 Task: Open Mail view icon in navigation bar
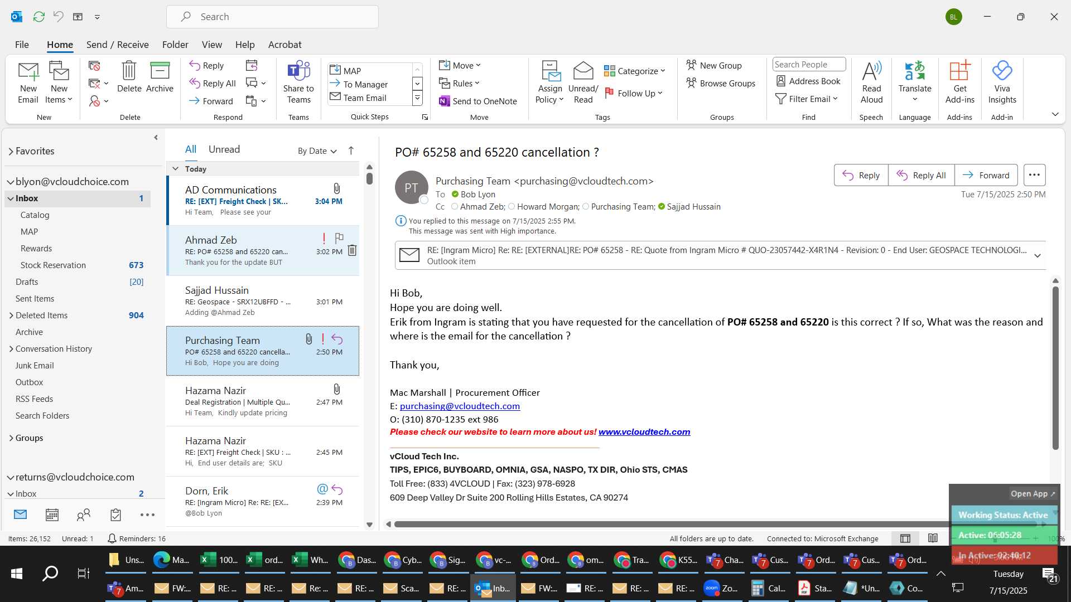pyautogui.click(x=20, y=514)
